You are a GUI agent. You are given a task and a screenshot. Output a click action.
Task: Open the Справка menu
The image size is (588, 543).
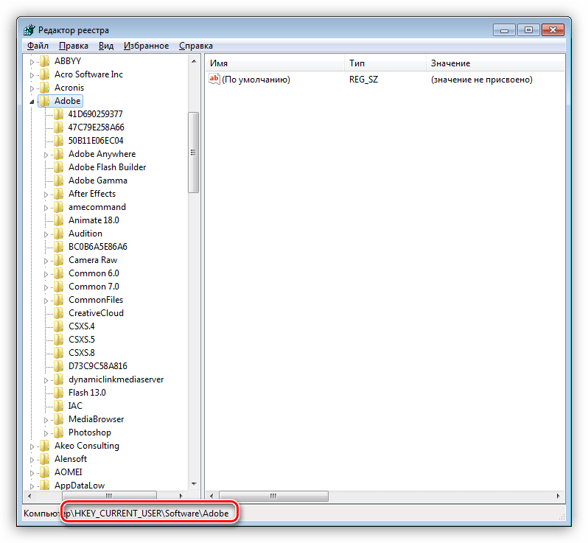(196, 46)
